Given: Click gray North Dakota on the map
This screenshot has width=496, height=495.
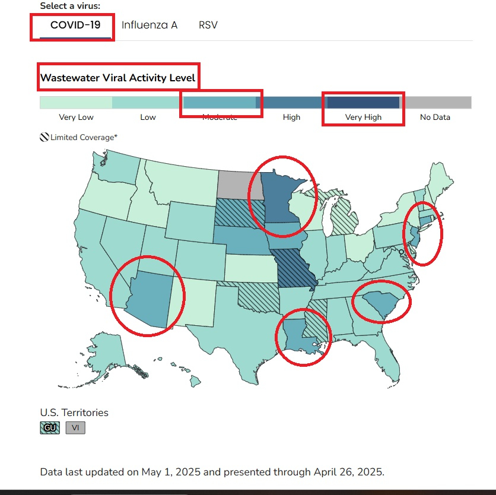Looking at the screenshot, I should point(240,185).
